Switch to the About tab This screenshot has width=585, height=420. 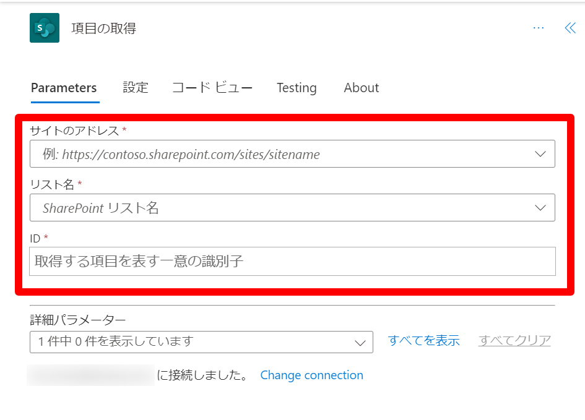(x=361, y=88)
